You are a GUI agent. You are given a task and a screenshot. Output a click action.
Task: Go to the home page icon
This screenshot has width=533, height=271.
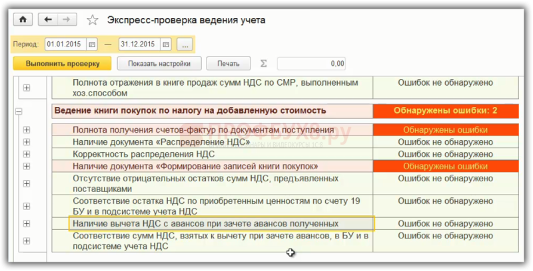[23, 20]
